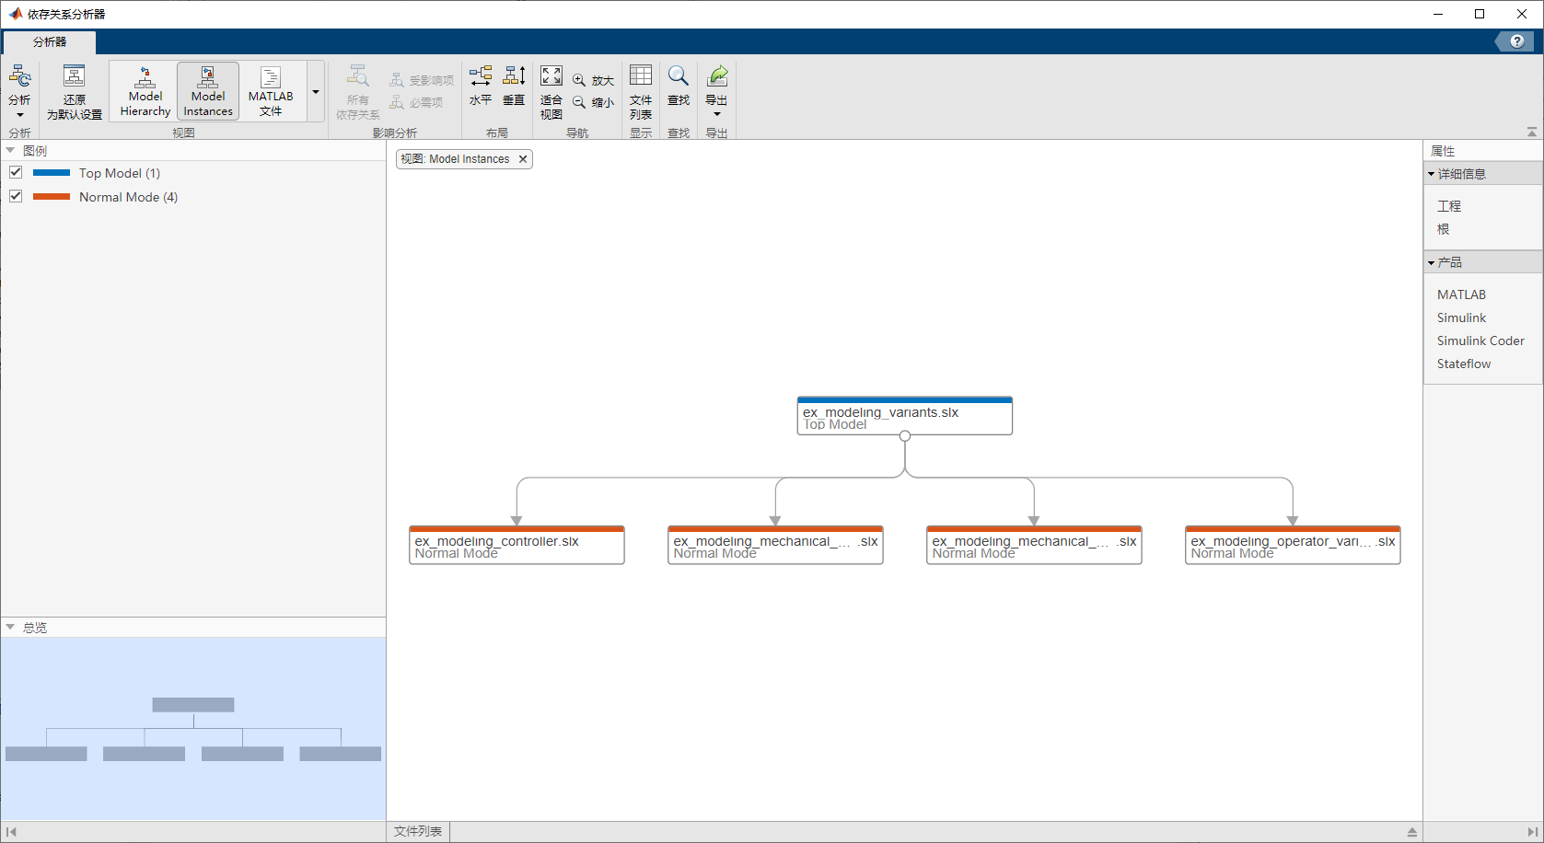The height and width of the screenshot is (843, 1544).
Task: Open the 导出 export dropdown arrow
Action: (x=716, y=114)
